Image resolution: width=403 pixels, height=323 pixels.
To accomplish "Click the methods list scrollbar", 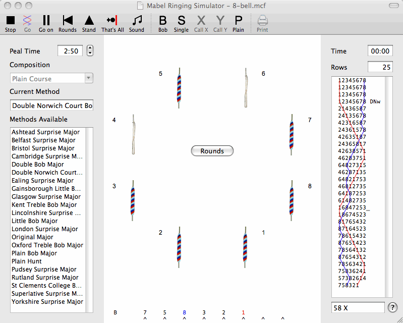I will (x=89, y=220).
